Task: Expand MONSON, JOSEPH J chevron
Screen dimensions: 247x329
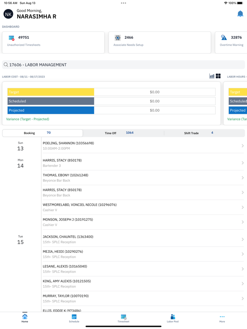Action: coord(243,222)
